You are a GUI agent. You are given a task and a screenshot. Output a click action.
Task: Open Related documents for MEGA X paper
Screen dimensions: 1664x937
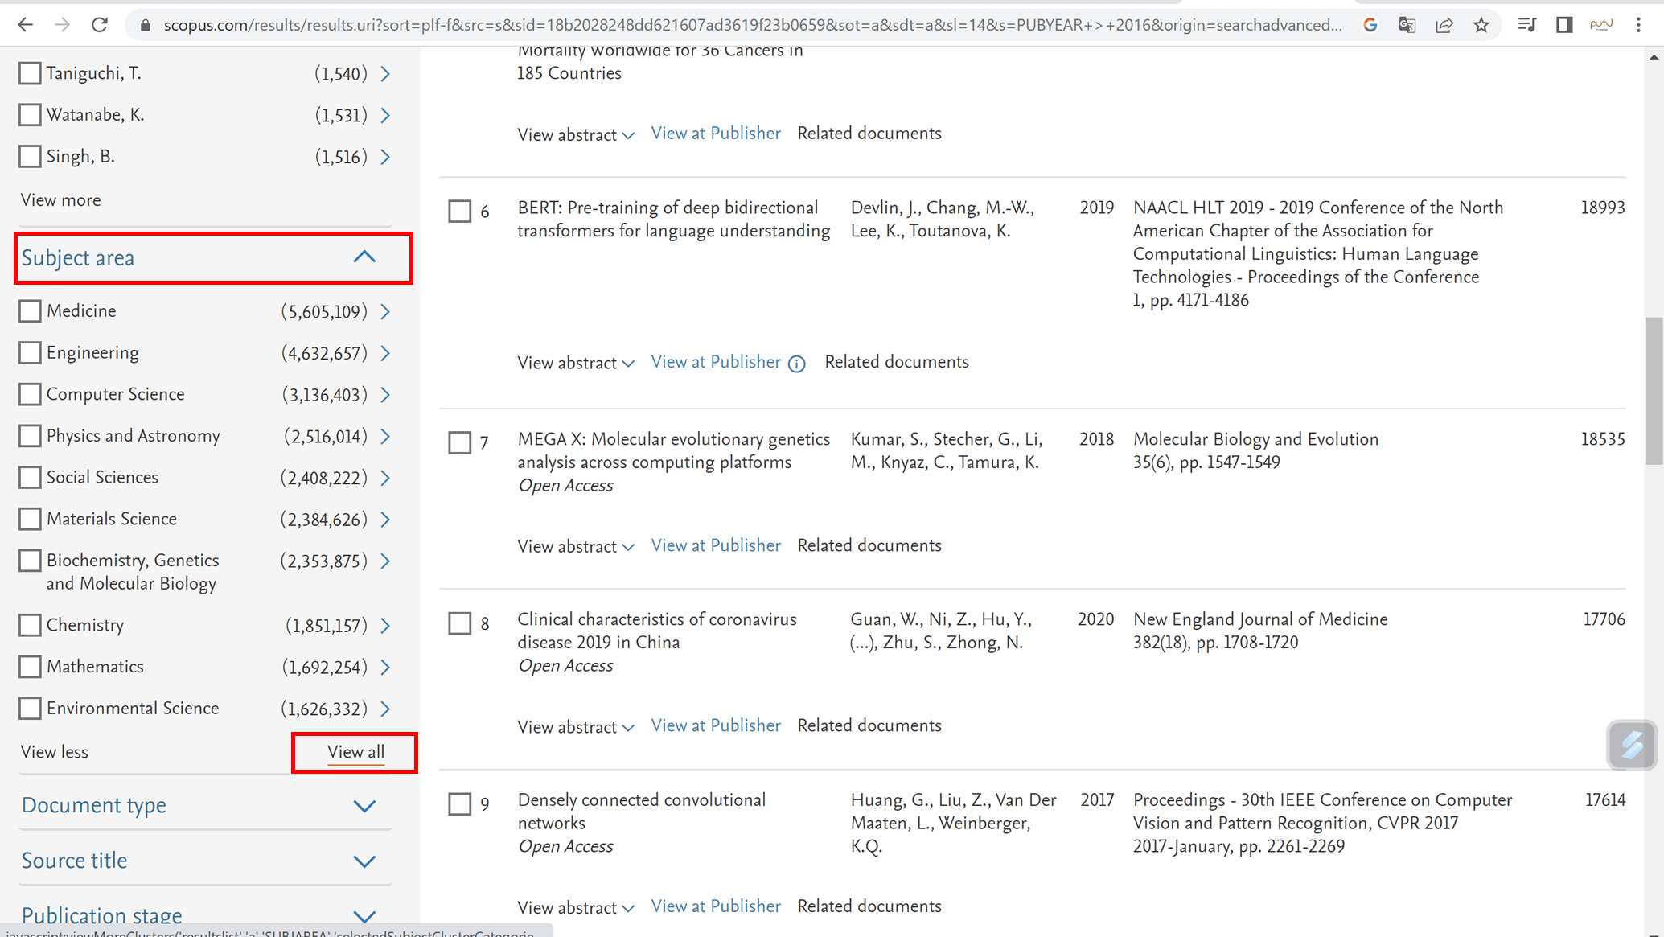(x=869, y=545)
